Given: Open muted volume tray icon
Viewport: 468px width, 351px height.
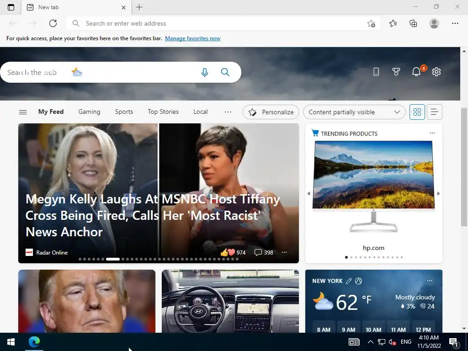Looking at the screenshot, I should pos(393,342).
